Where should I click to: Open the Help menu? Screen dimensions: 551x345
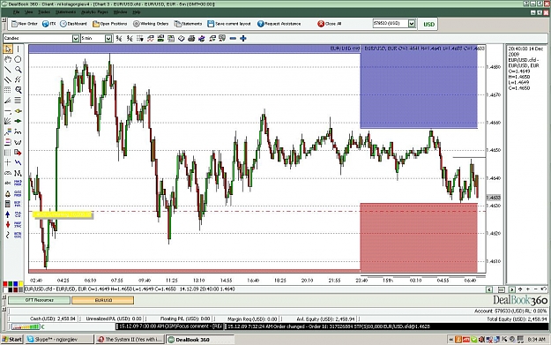pyautogui.click(x=137, y=12)
